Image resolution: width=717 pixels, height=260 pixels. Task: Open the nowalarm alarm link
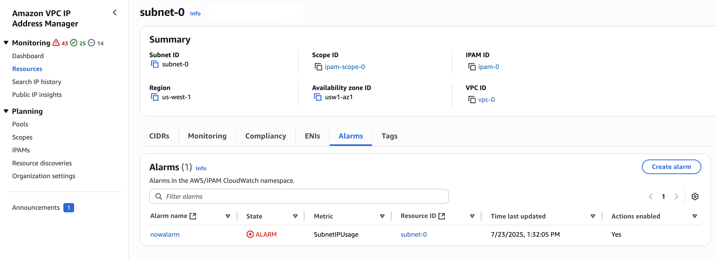tap(164, 234)
